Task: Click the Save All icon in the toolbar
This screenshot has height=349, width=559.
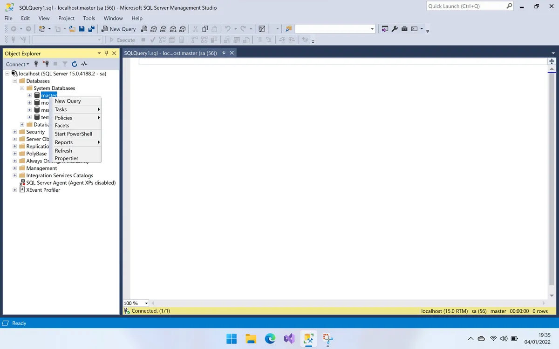Action: pos(91,29)
